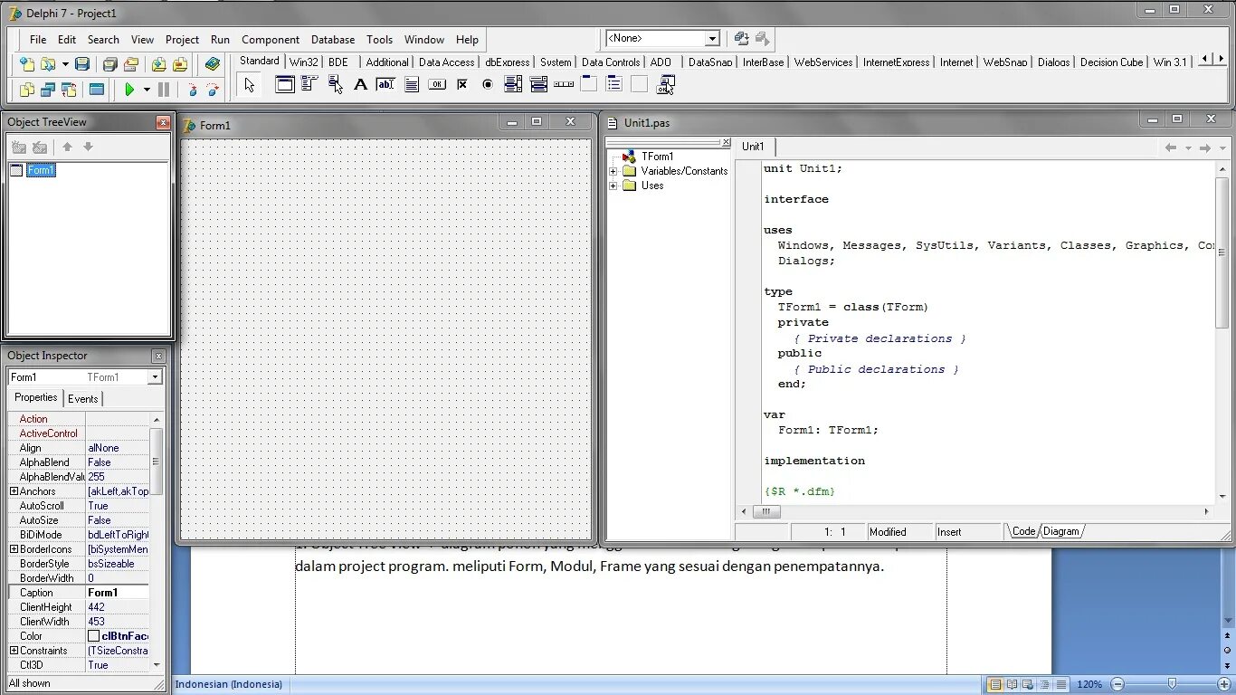Switch to Data Access palette tab

click(447, 62)
